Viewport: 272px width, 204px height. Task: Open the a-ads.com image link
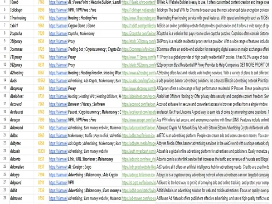(x=139, y=81)
